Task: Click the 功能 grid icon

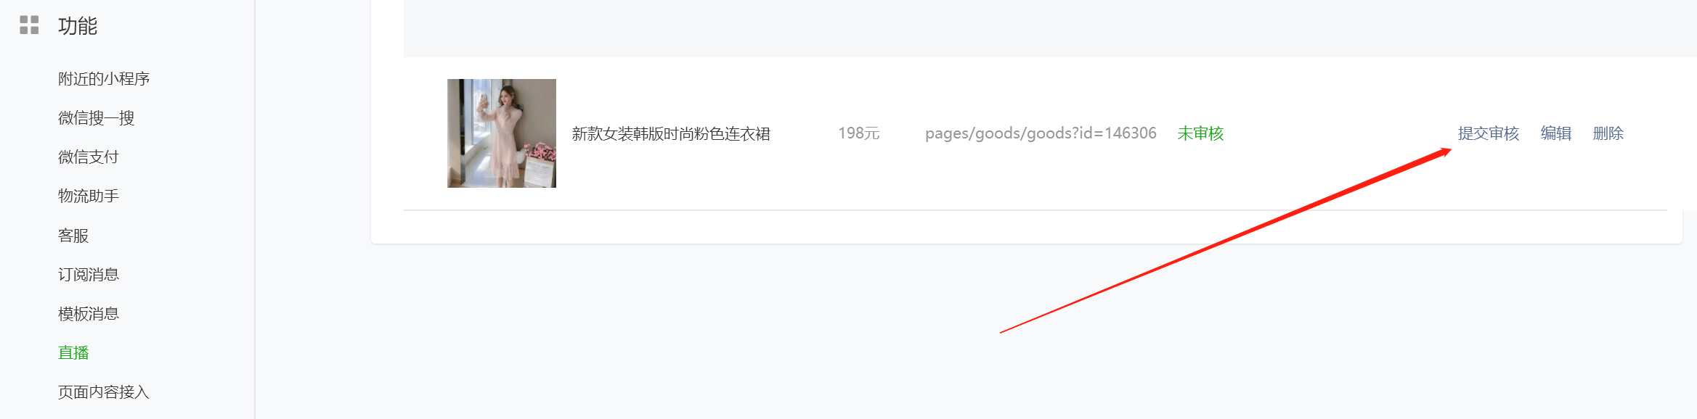Action: pos(29,25)
